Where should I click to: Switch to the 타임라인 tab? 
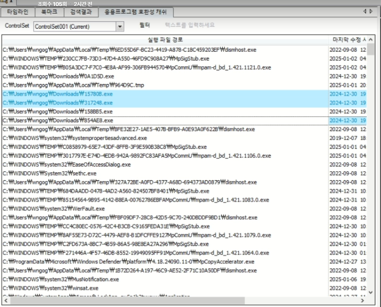tap(18, 12)
